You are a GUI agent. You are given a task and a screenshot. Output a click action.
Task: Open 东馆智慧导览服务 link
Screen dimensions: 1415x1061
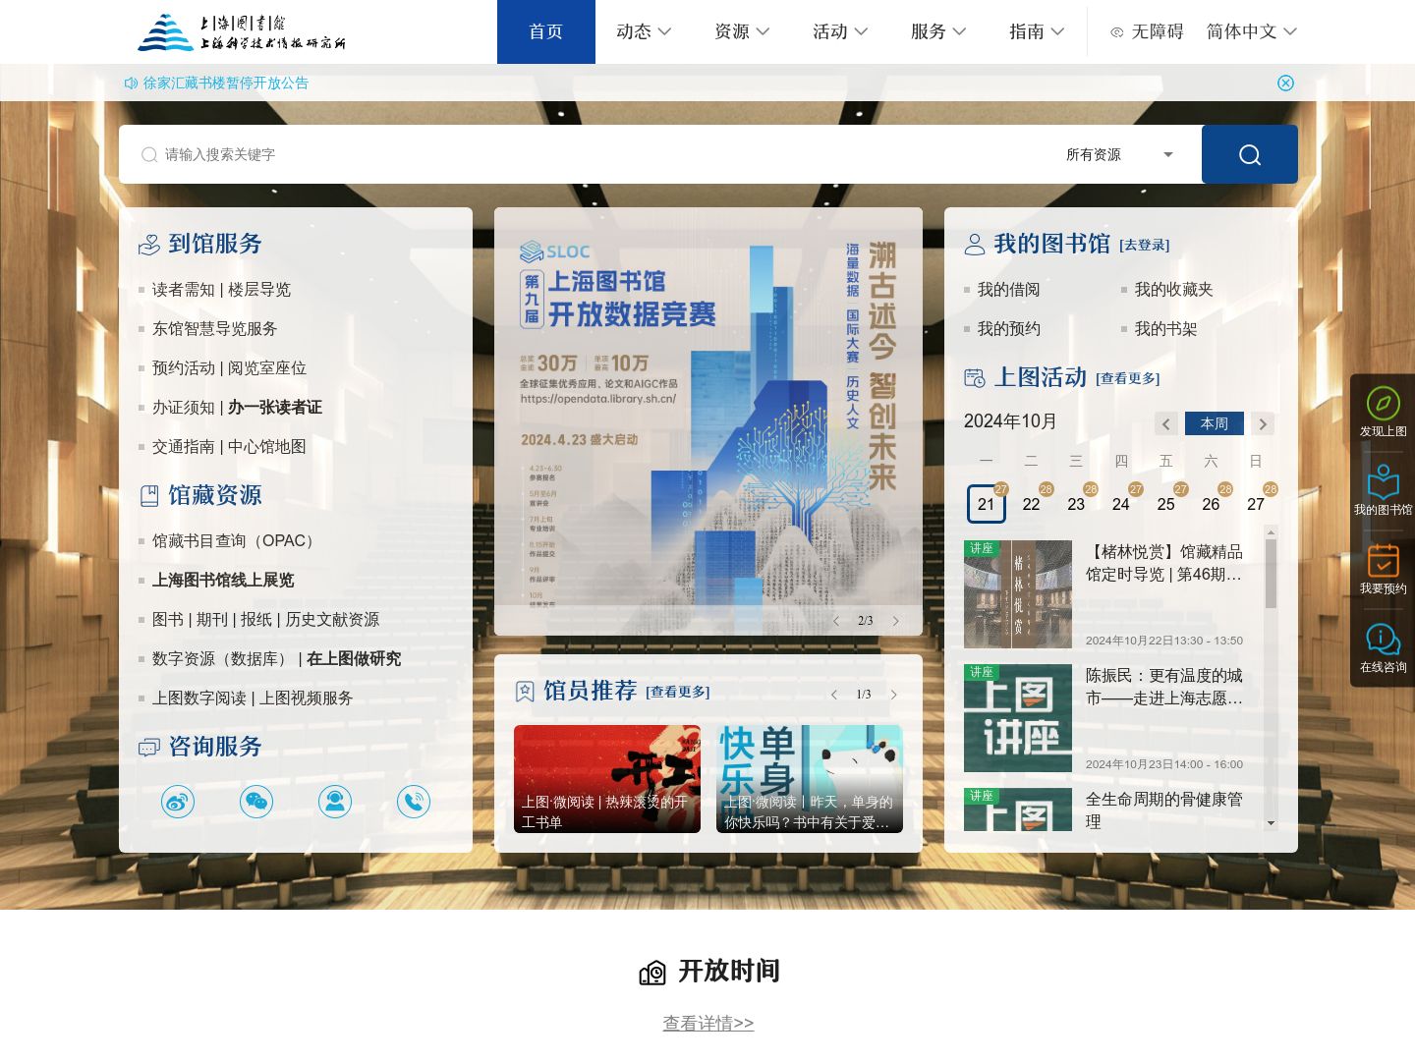pos(214,329)
